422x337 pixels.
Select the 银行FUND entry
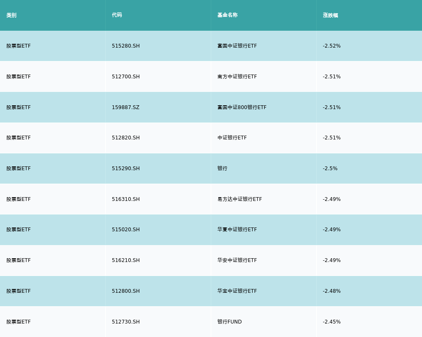(230, 322)
